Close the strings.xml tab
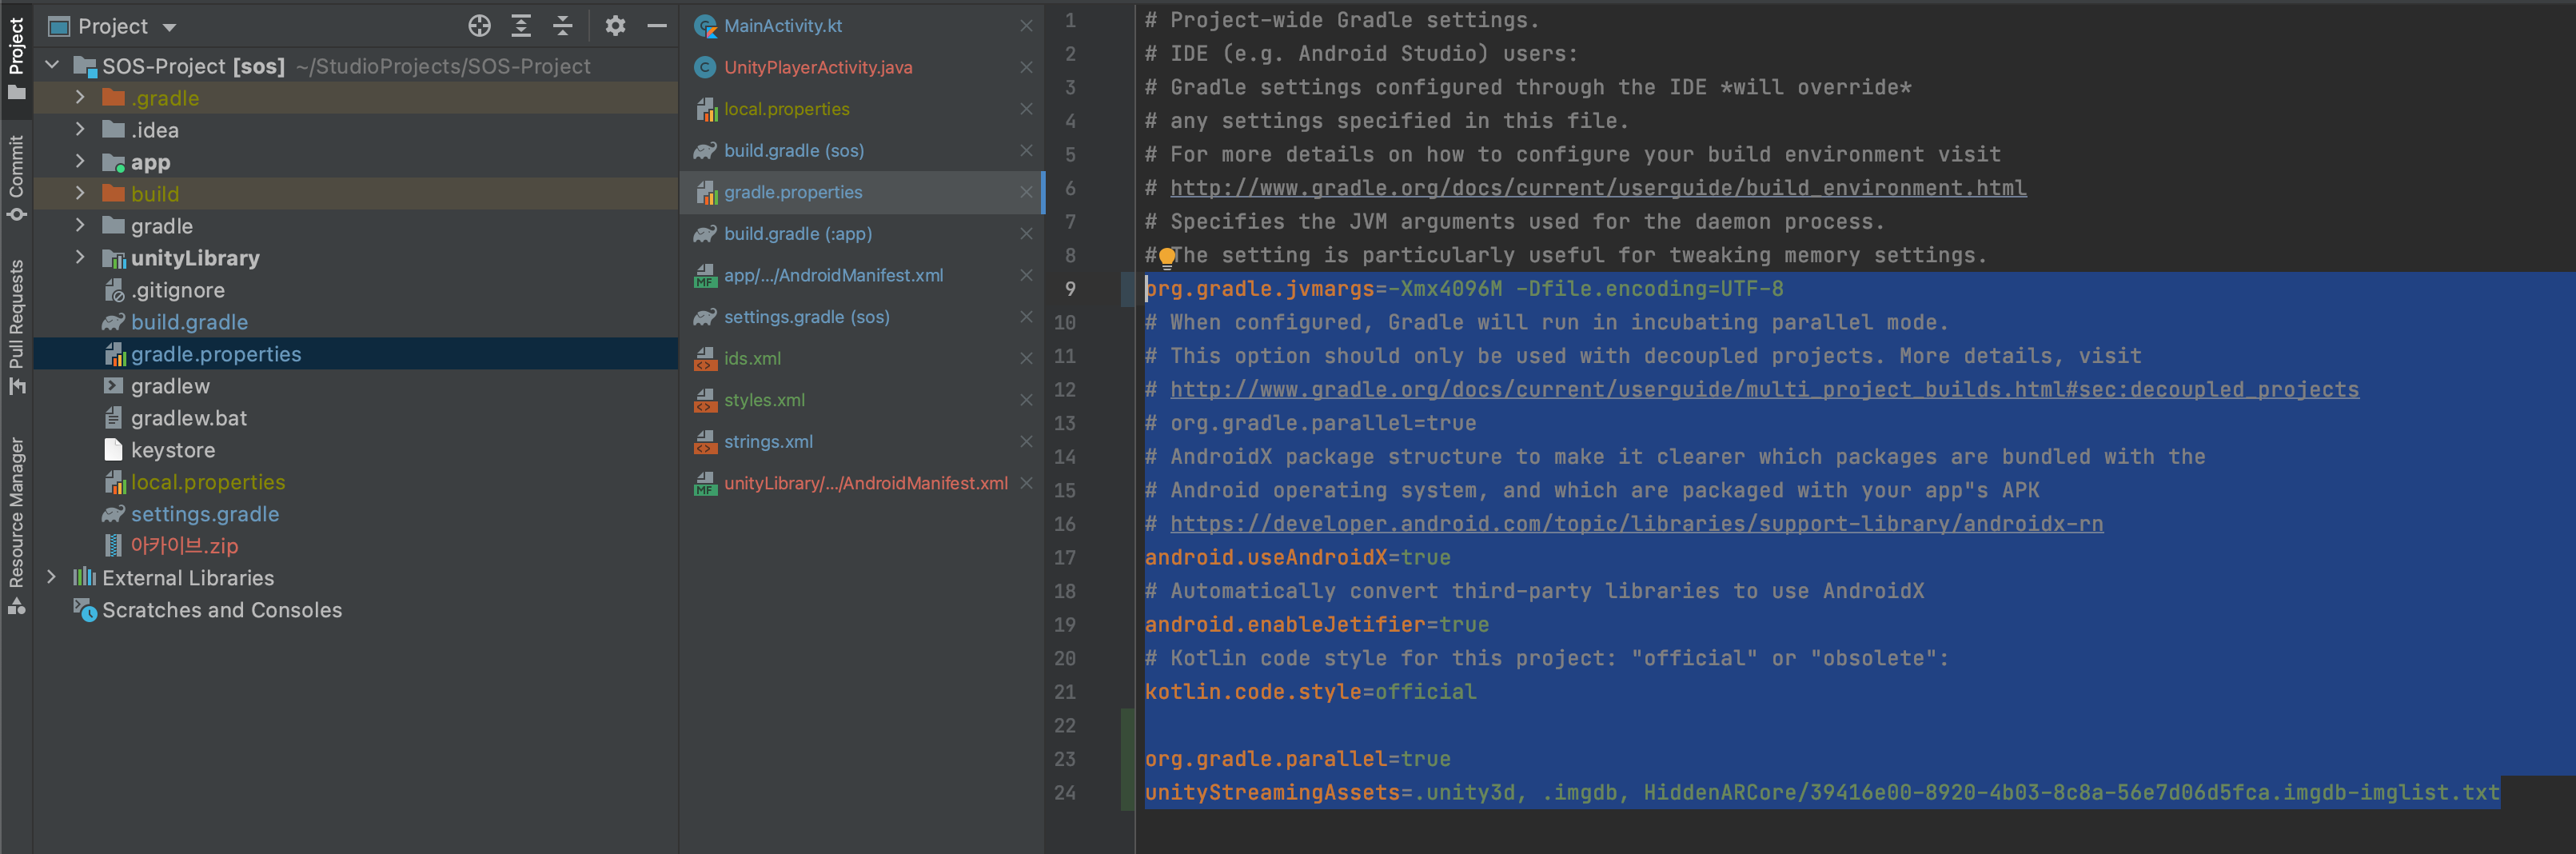Viewport: 2576px width, 854px height. pyautogui.click(x=1026, y=441)
